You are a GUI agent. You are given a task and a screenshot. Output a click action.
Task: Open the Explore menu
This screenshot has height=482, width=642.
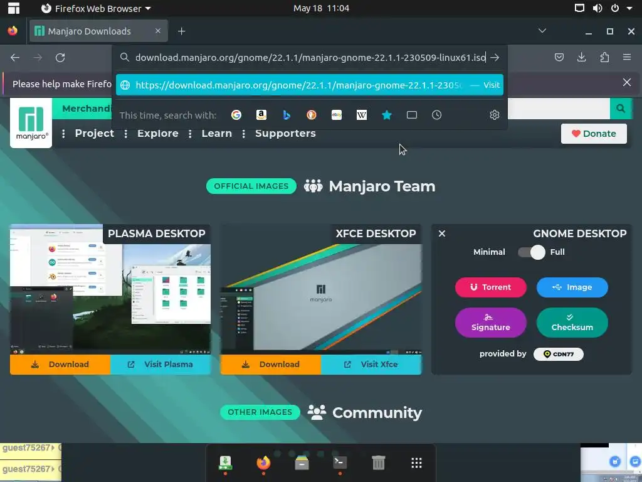point(157,133)
